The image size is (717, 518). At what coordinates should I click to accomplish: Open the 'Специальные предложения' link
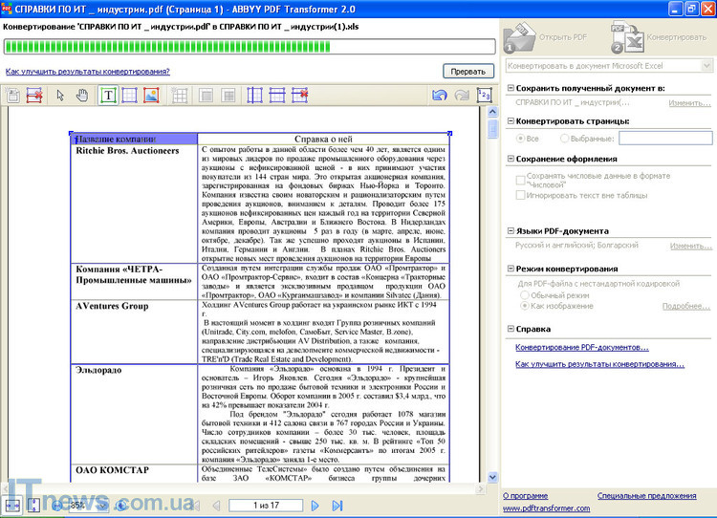[646, 496]
